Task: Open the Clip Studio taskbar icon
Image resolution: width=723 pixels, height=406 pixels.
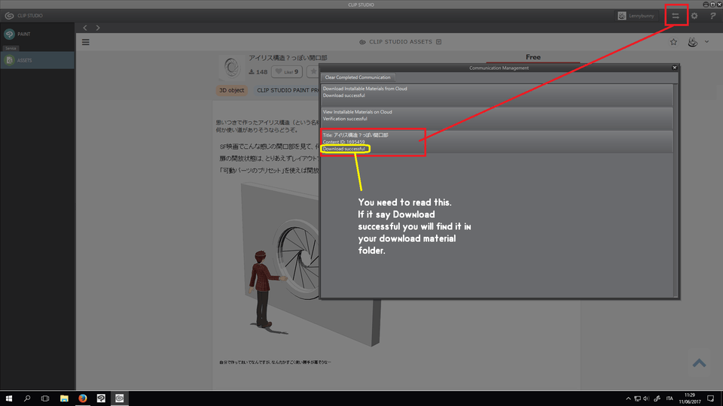Action: 120,398
